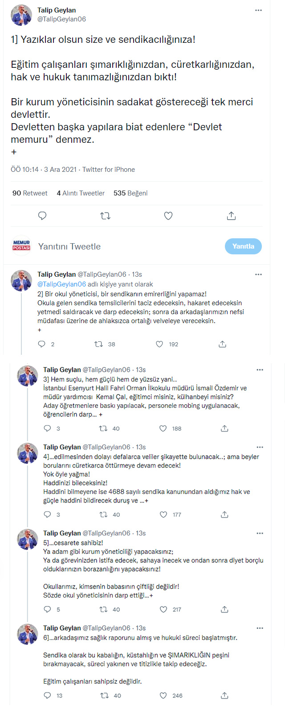The image size is (285, 714).
Task: View the 535 Beğeni likes list
Action: coord(130,193)
